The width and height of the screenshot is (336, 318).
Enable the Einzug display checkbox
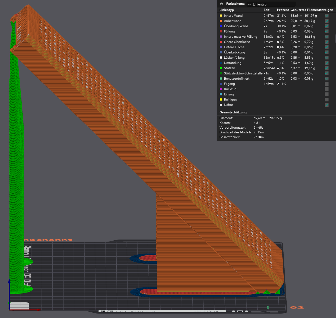coord(327,94)
